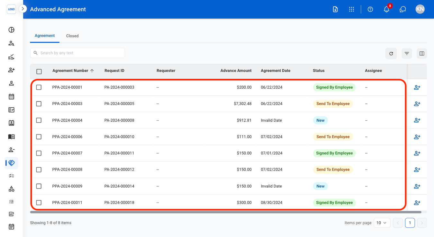
Task: Check the PPA-2024-00003 row checkbox
Action: 39,104
